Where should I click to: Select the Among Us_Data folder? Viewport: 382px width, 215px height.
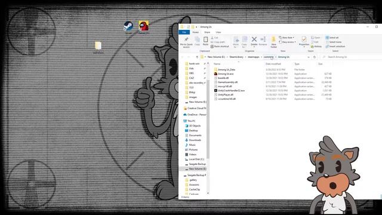[226, 70]
